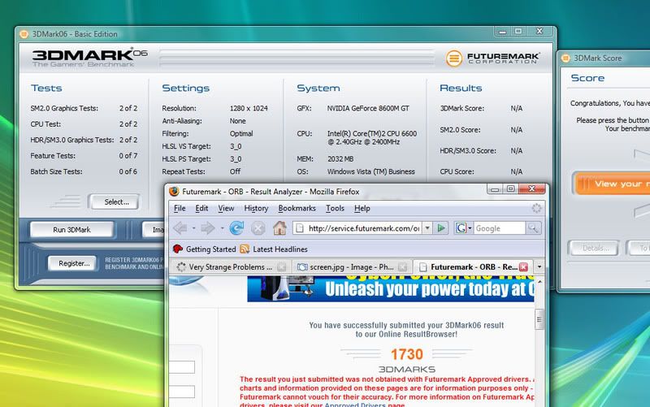Maximize the Firefox window
The height and width of the screenshot is (407, 650).
[x=511, y=189]
